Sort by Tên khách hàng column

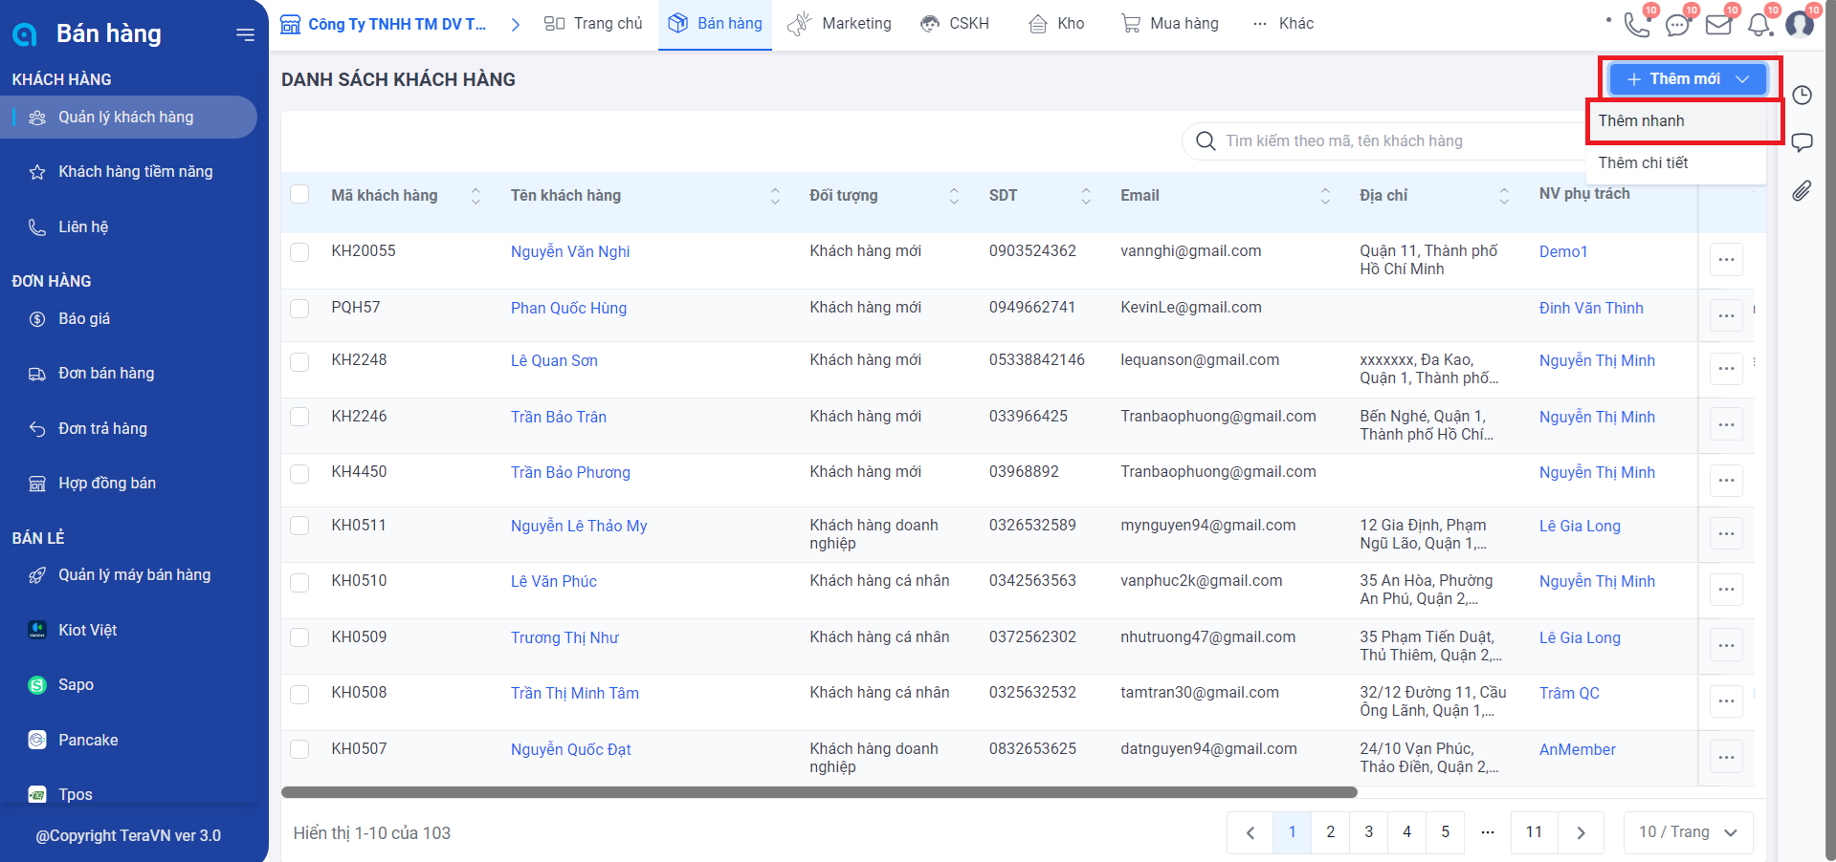pos(775,196)
